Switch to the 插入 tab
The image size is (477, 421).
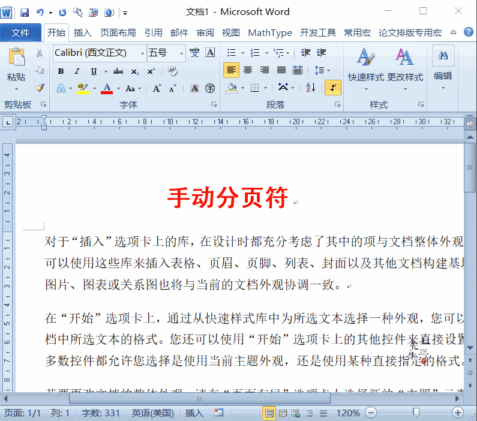pos(82,32)
